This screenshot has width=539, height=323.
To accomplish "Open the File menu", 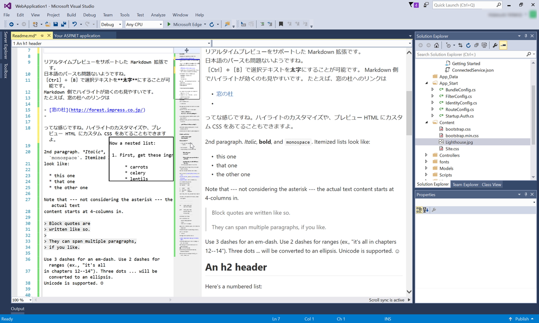I will pyautogui.click(x=7, y=15).
